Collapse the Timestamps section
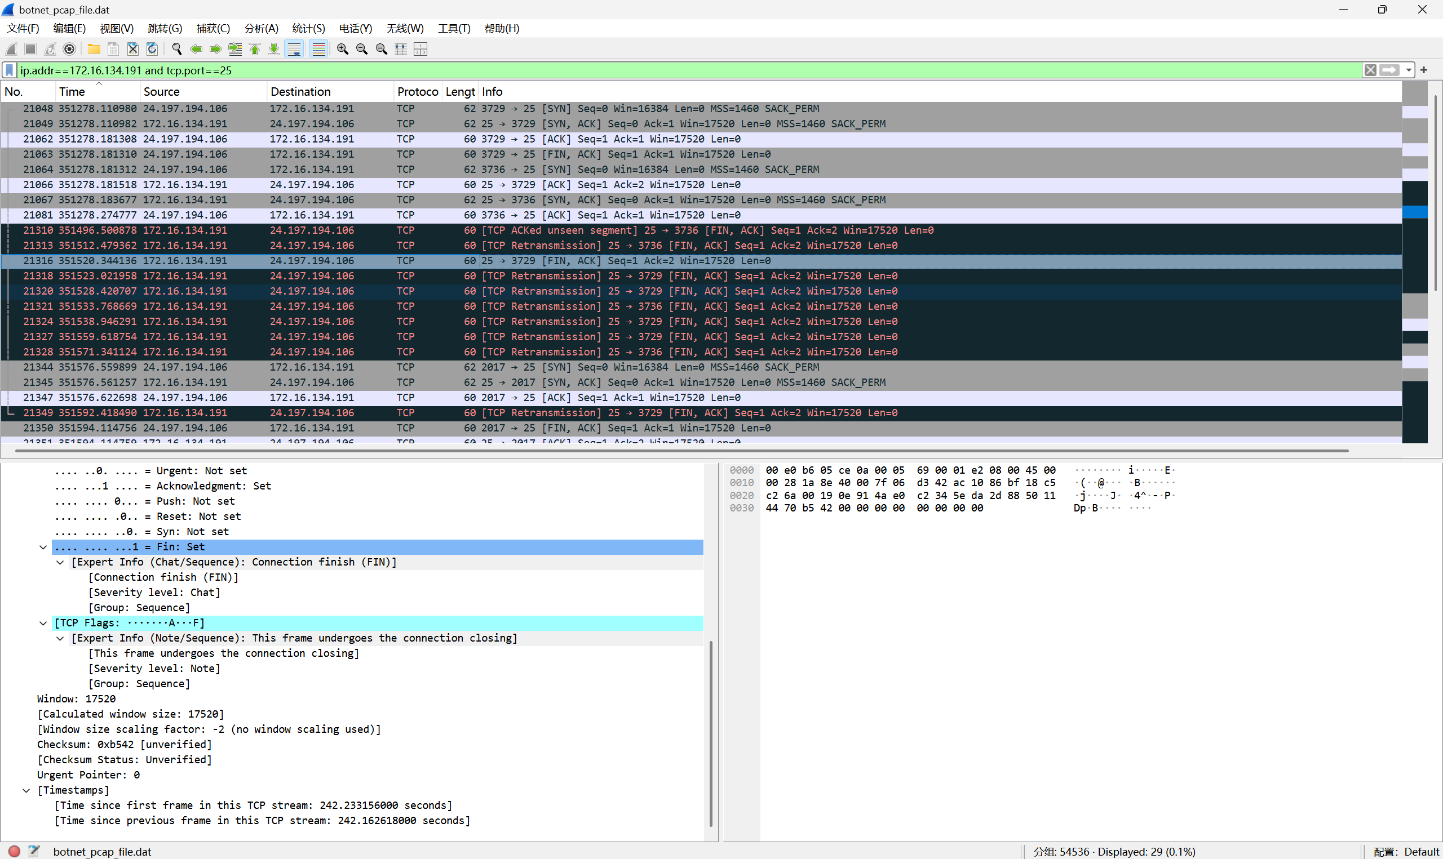 click(26, 791)
